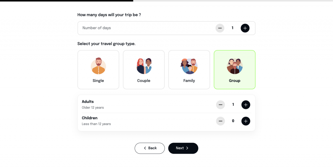This screenshot has height=168, width=333.
Task: Go to the Next step
Action: (x=183, y=148)
